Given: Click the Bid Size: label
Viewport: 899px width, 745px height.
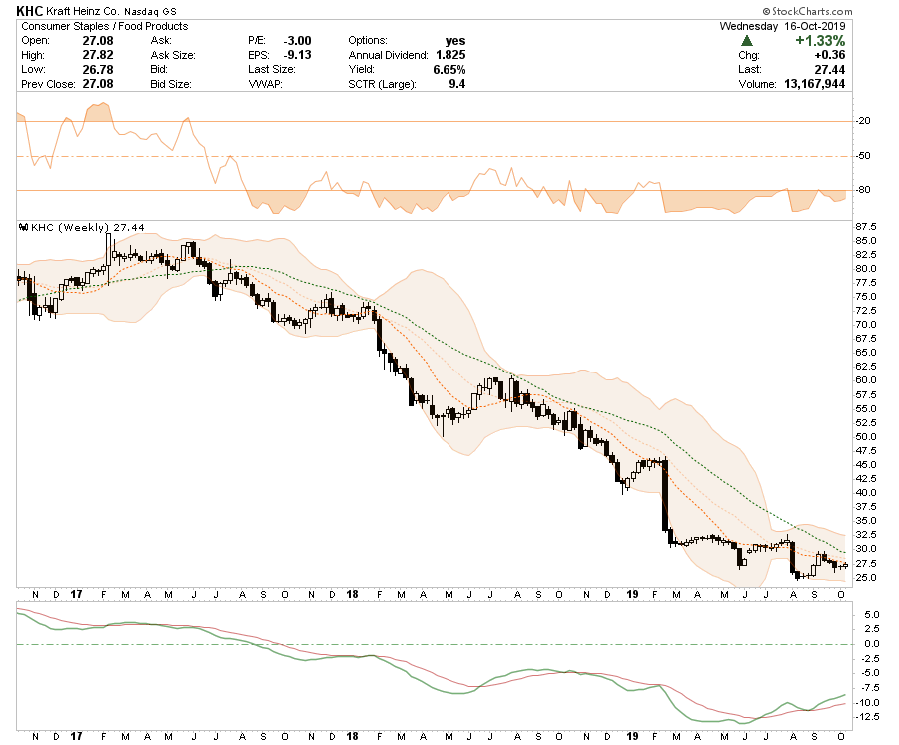Looking at the screenshot, I should coord(171,84).
